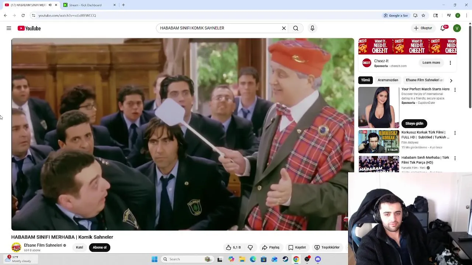472x265 pixels.
Task: Close the Kick Dashboard browser tab
Action: (x=114, y=5)
